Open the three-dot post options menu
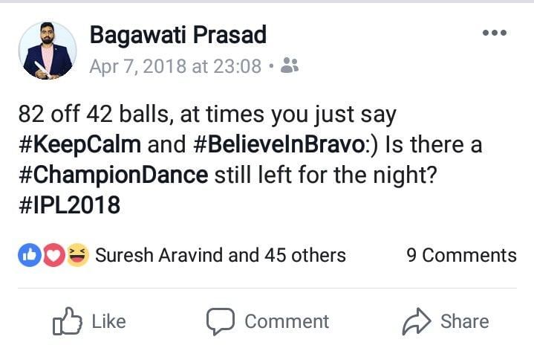534x348 pixels. tap(494, 33)
